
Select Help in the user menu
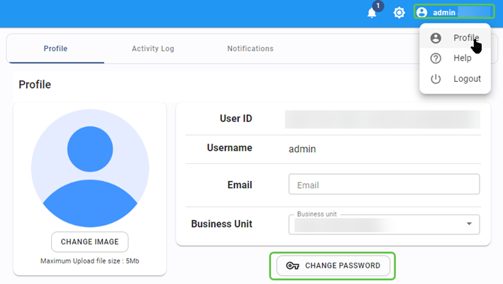(462, 58)
